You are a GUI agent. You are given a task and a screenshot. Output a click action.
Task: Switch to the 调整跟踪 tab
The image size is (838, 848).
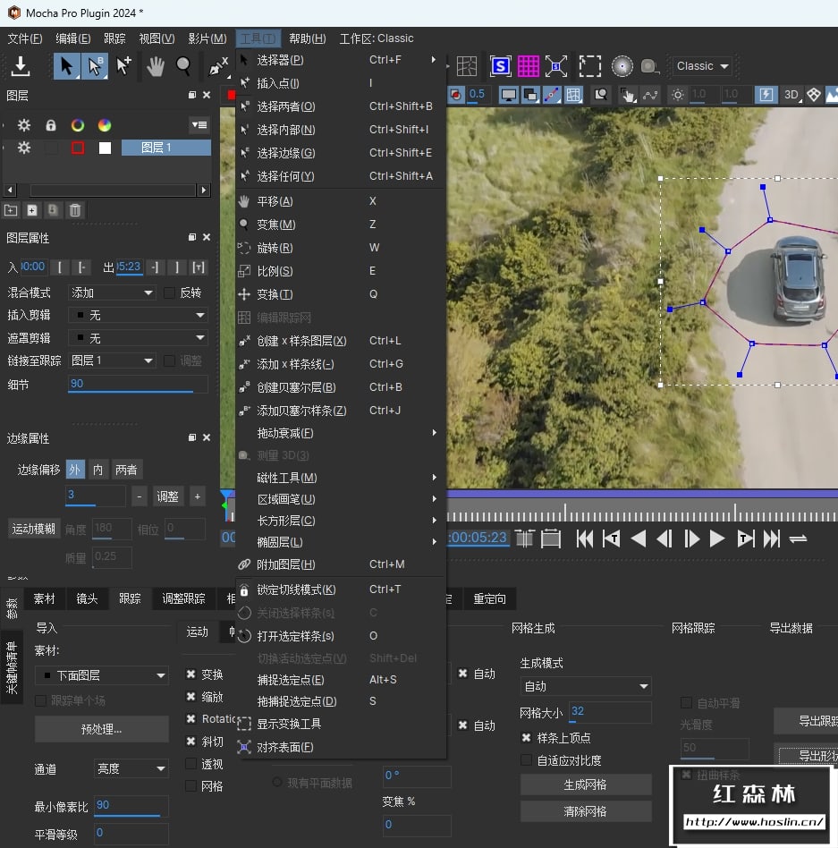coord(183,598)
